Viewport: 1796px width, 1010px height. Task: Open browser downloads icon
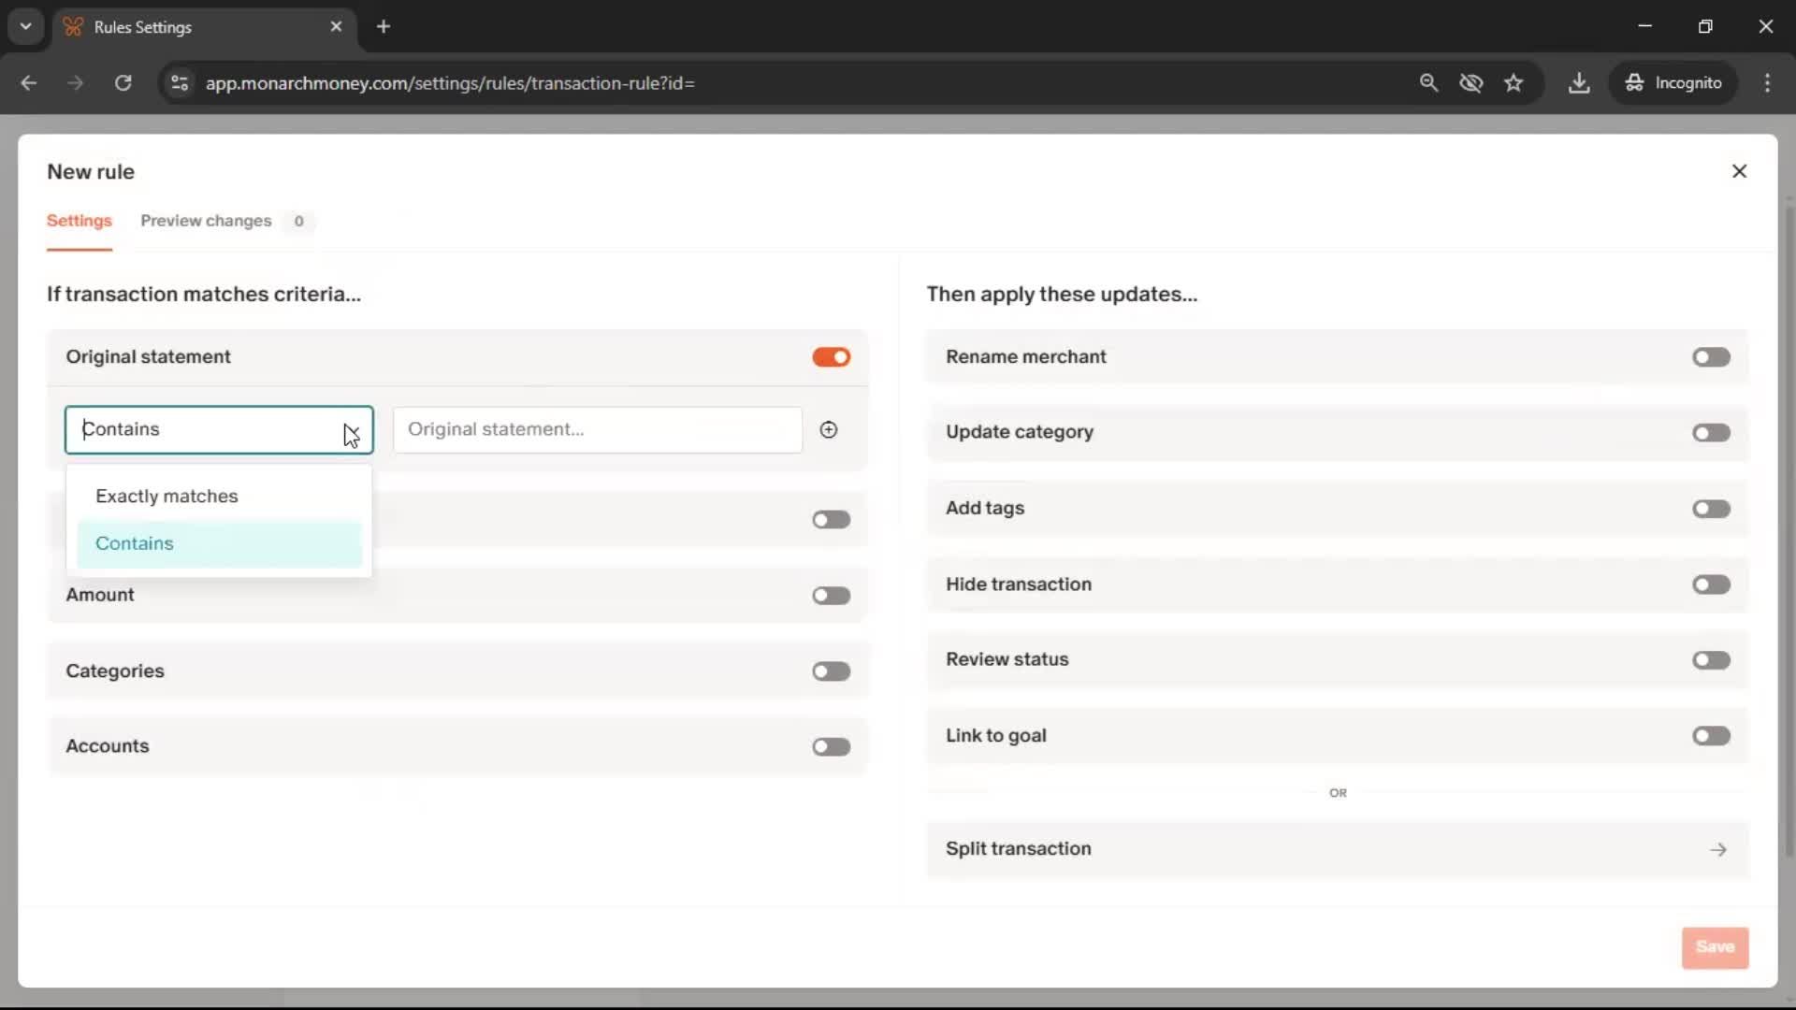tap(1579, 83)
